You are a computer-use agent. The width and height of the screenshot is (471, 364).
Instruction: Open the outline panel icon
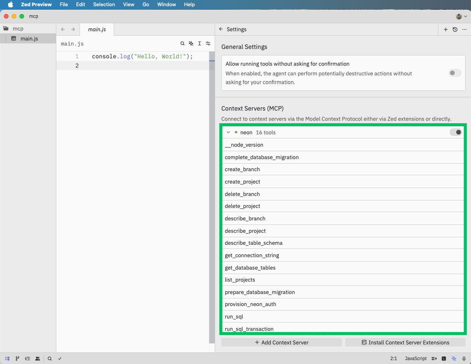point(28,359)
